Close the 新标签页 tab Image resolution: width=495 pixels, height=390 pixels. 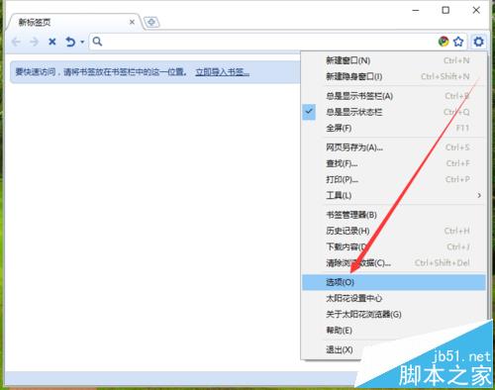(132, 22)
